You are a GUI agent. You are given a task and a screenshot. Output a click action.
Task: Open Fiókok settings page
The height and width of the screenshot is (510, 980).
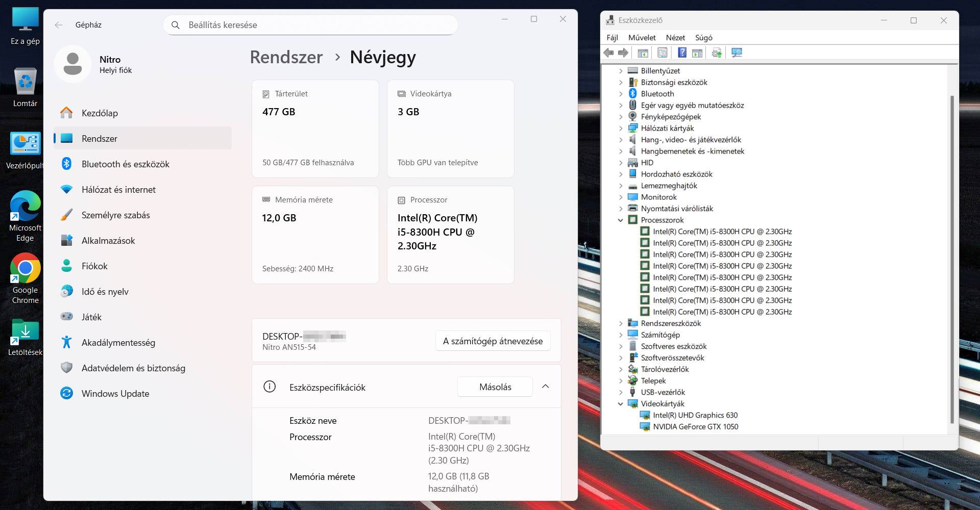click(x=142, y=266)
